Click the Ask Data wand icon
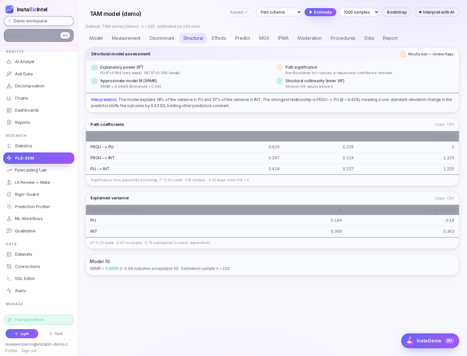This screenshot has width=467, height=356. point(9,74)
